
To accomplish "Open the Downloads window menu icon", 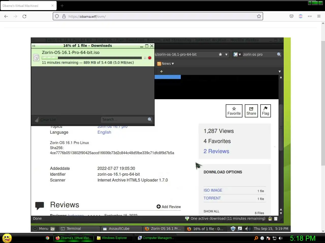I will (x=34, y=46).
